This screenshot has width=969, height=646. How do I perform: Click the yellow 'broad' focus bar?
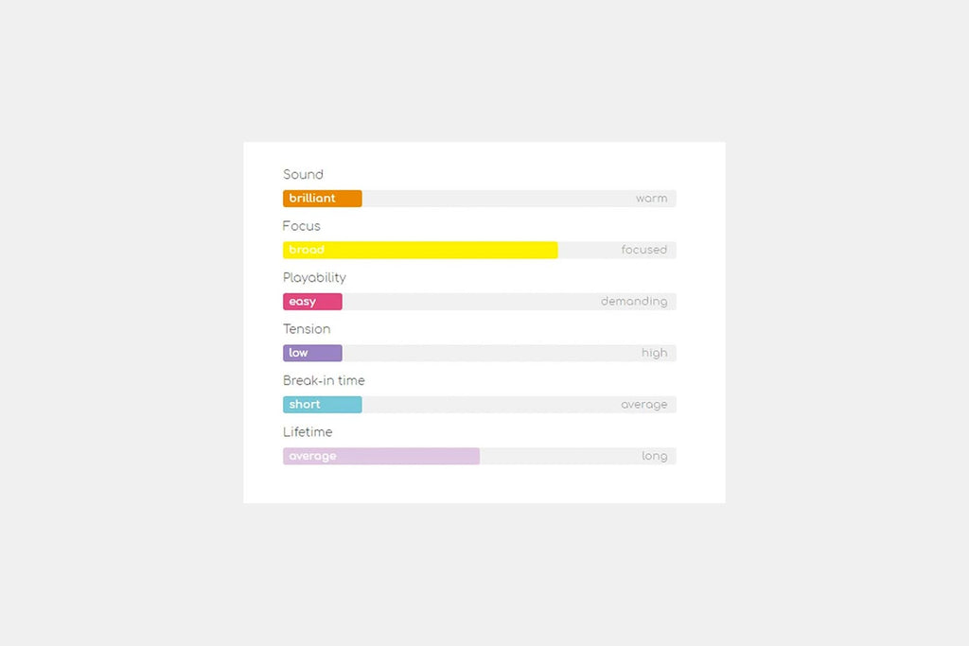[x=420, y=250]
